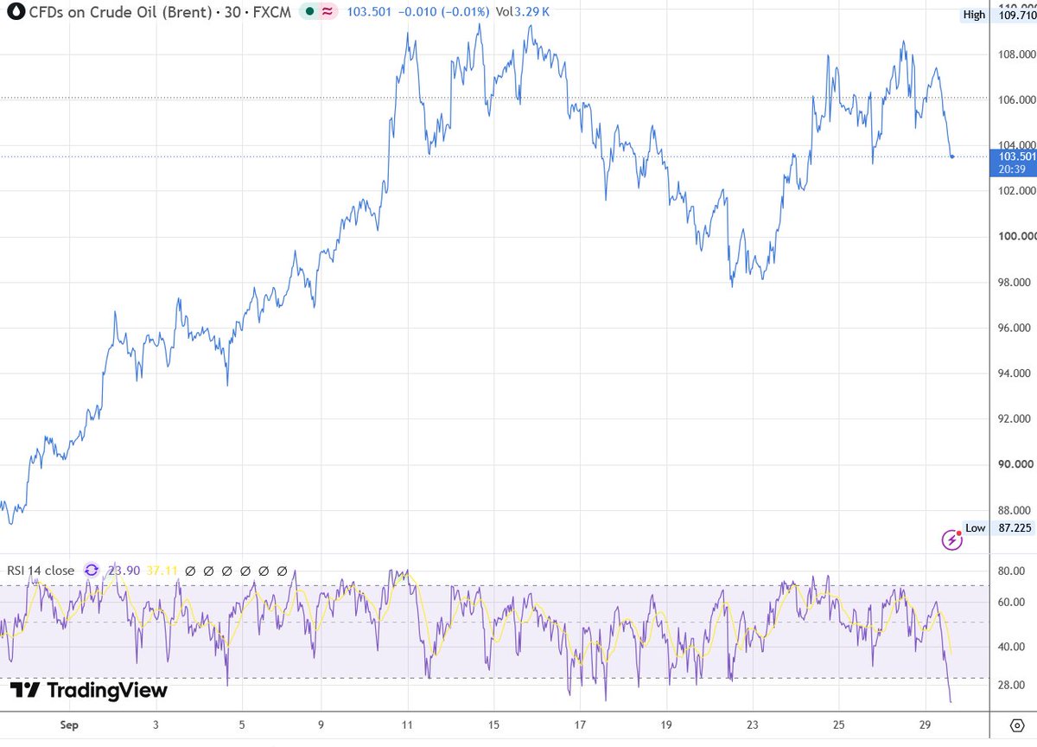Click the 17 date label on time axis
This screenshot has width=1037, height=747.
(x=581, y=725)
